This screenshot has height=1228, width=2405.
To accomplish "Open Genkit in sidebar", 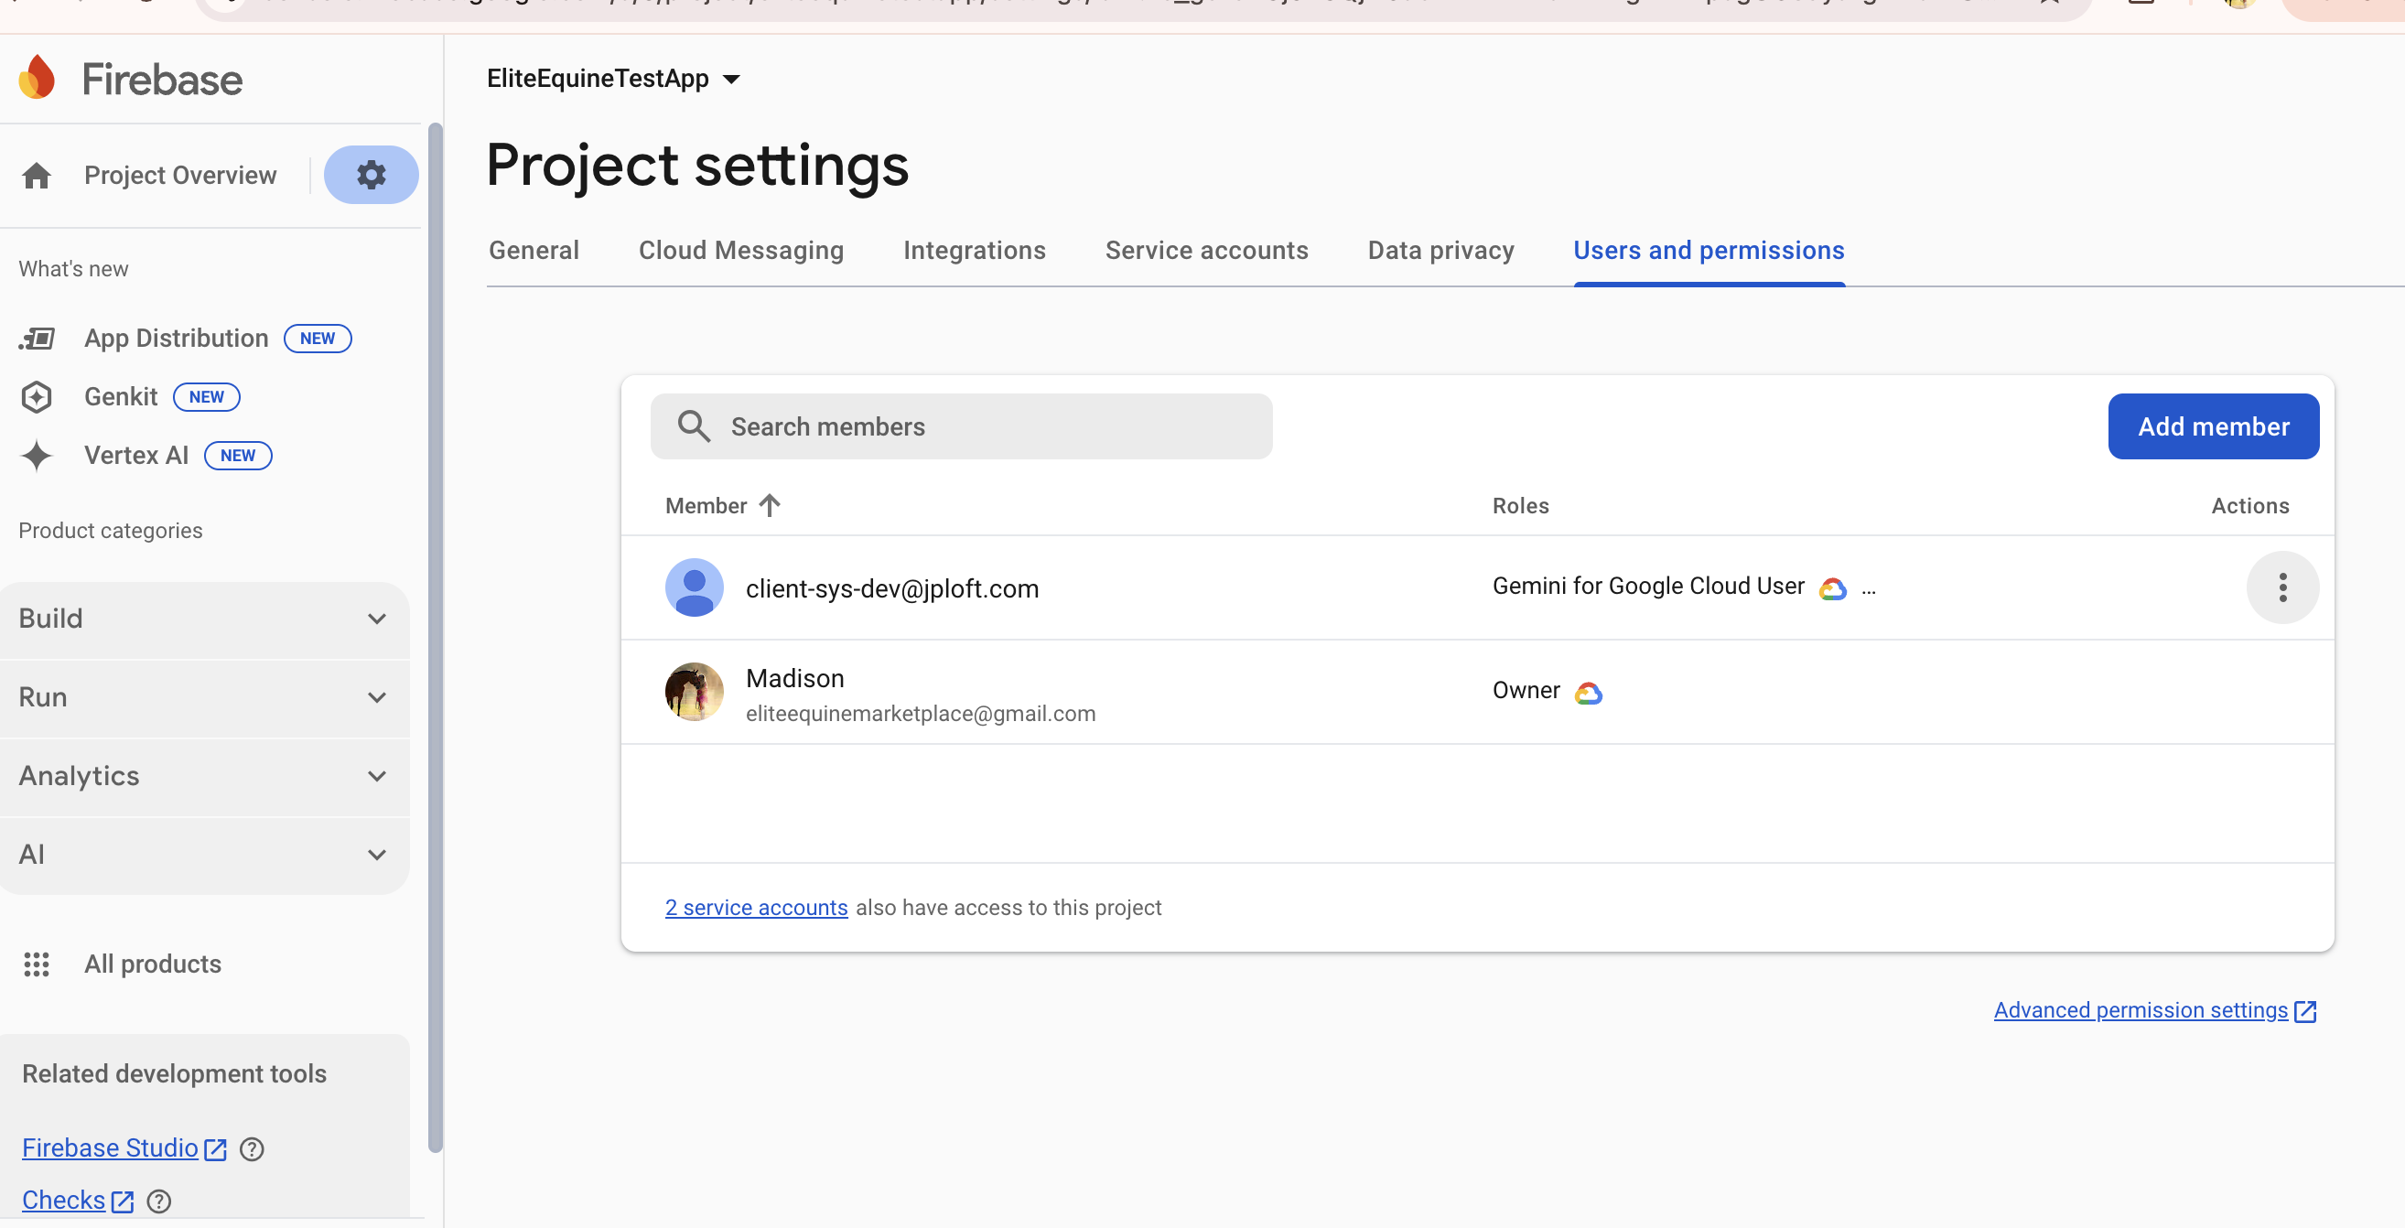I will pos(122,397).
